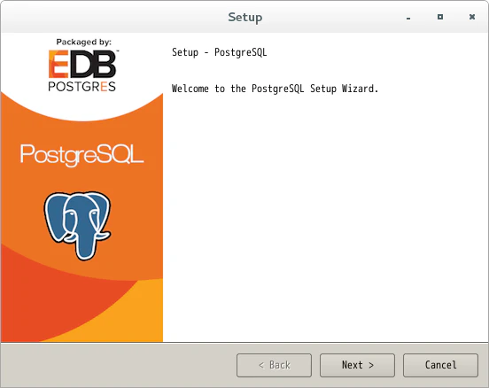This screenshot has height=388, width=489.
Task: Click the white PostgreSQL wordmark on orange banner
Action: (x=82, y=154)
